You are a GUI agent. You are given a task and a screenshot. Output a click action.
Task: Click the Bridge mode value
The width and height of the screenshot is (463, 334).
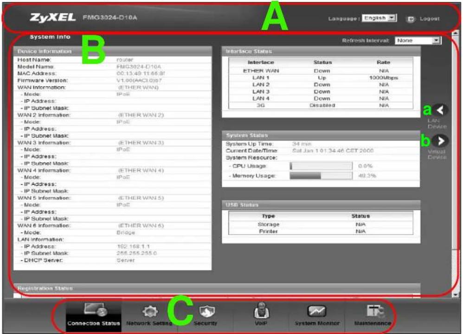(126, 233)
